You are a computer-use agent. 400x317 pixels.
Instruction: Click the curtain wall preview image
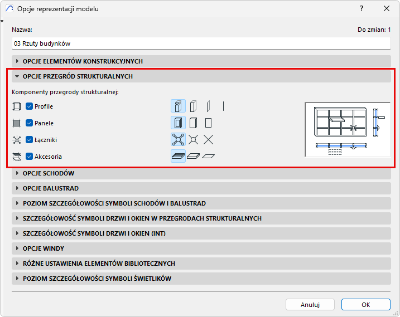tap(348, 130)
